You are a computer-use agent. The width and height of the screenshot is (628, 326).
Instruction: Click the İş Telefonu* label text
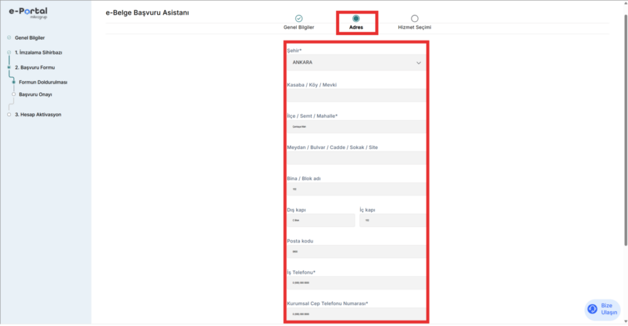pyautogui.click(x=301, y=272)
